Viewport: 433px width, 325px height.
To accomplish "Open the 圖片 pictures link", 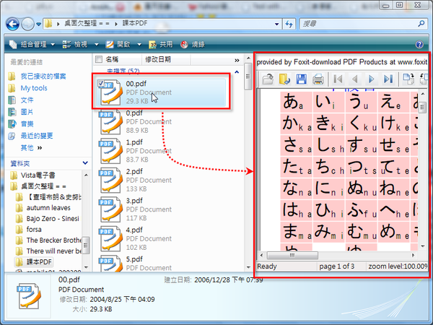I will (27, 112).
